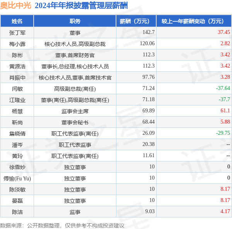
Task: Select the name 黄玲
Action: 17,156
